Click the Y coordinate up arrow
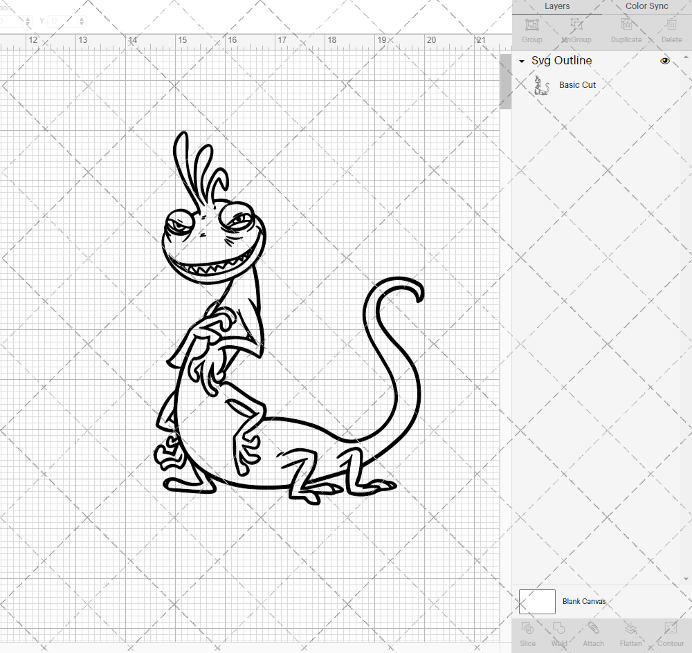Image resolution: width=692 pixels, height=653 pixels. [x=81, y=19]
